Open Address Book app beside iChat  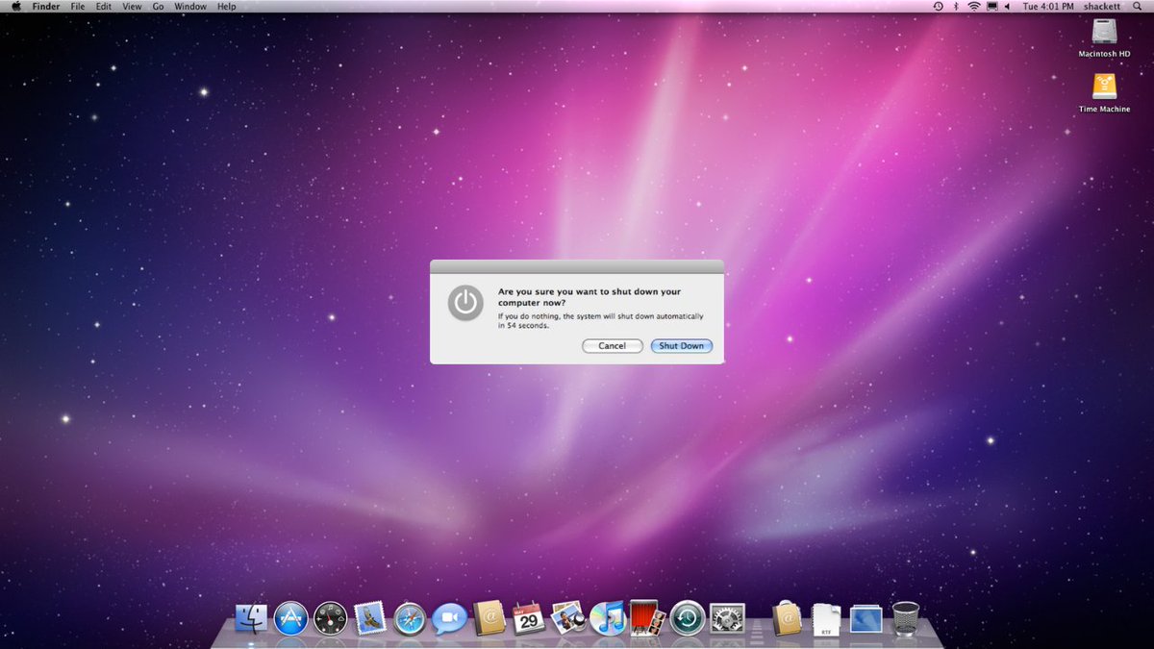point(489,618)
